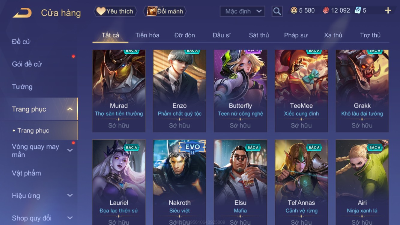Select the Butterfly Teen nữ công nghệ skin card
The height and width of the screenshot is (225, 400).
[x=240, y=91]
